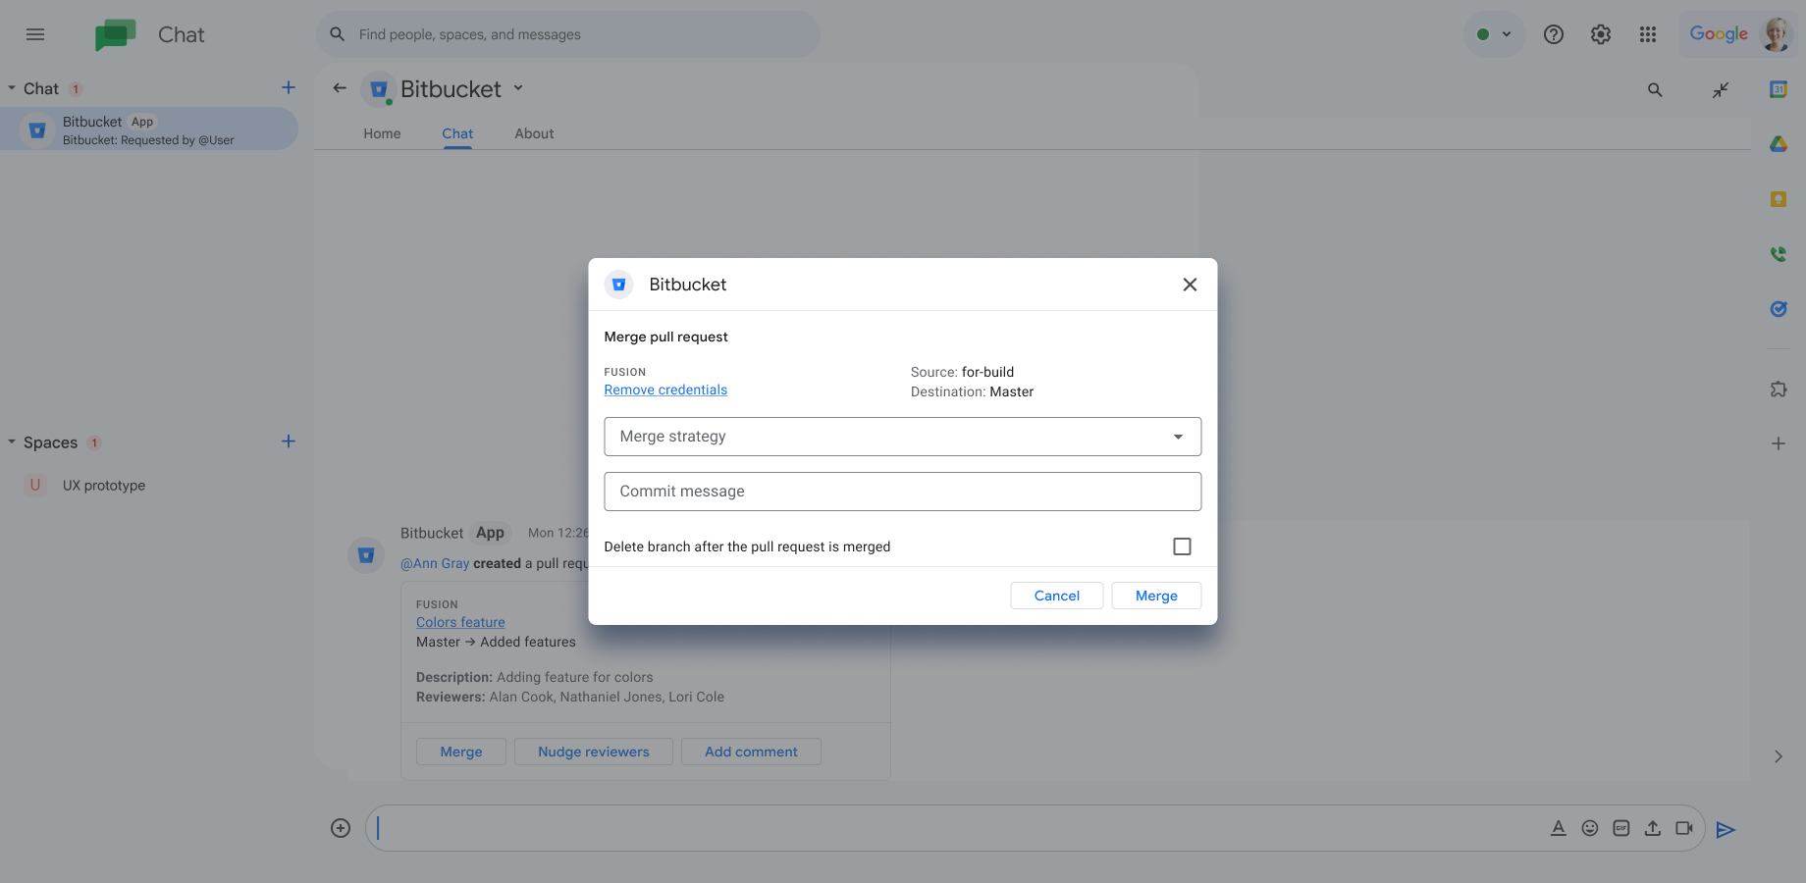This screenshot has height=883, width=1806.
Task: Open the help question mark icon
Action: pos(1554,34)
